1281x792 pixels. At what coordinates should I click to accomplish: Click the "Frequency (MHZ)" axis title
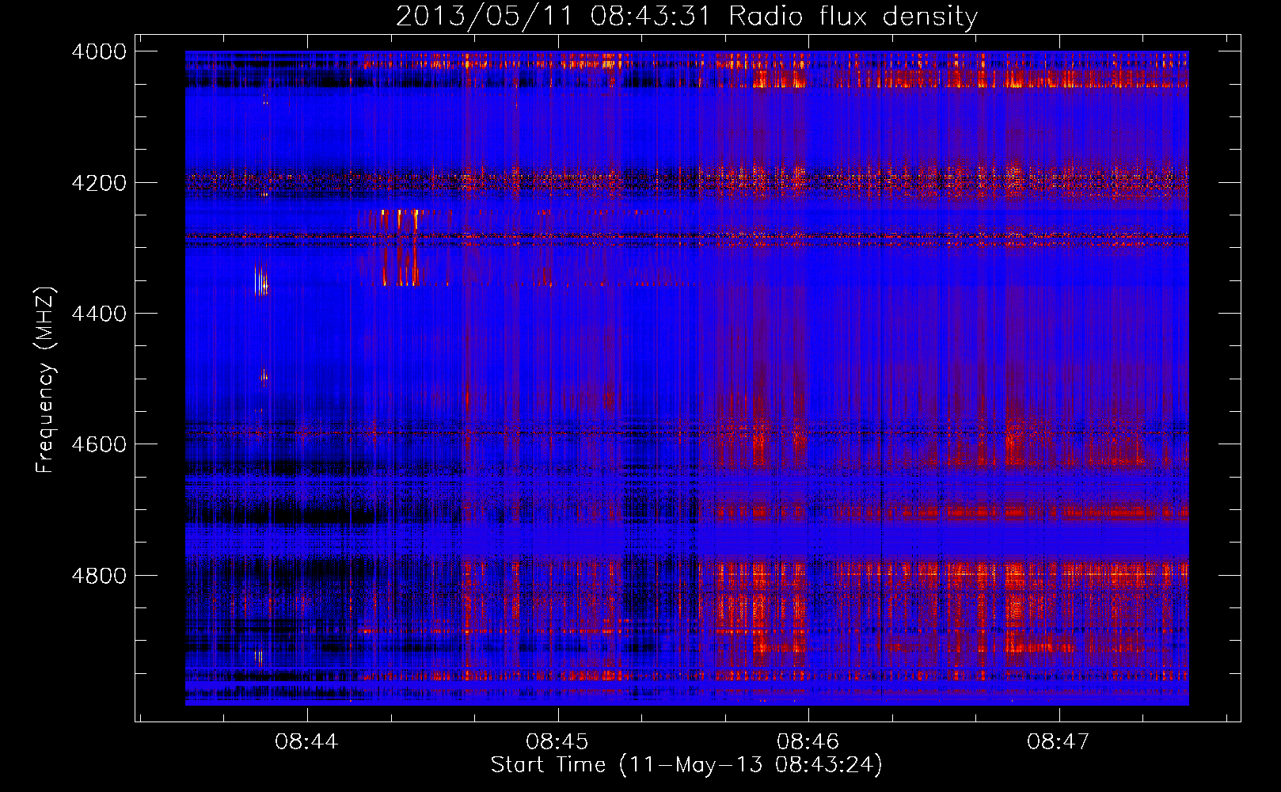(x=45, y=380)
